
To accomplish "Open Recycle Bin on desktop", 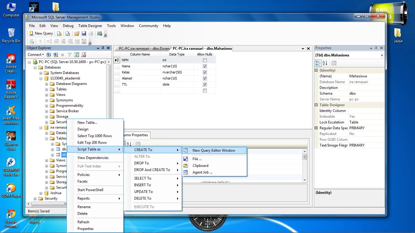I will (11, 35).
